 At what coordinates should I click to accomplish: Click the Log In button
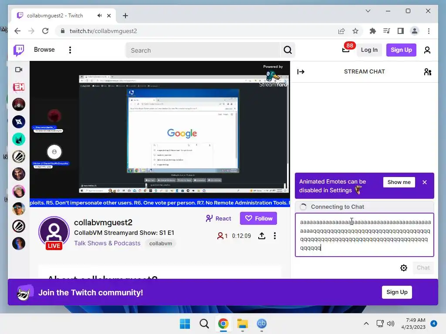[x=369, y=50]
